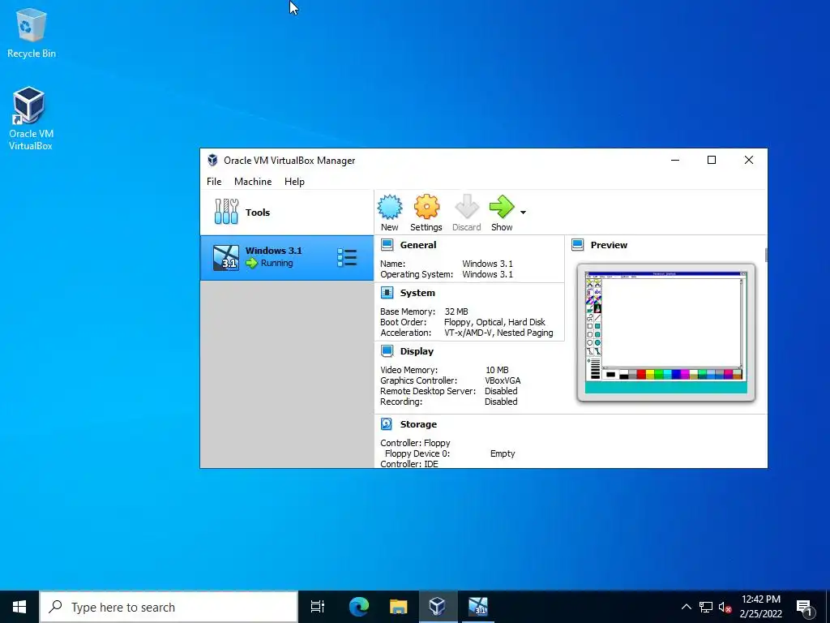Click the System chip icon
The height and width of the screenshot is (623, 830).
click(387, 293)
